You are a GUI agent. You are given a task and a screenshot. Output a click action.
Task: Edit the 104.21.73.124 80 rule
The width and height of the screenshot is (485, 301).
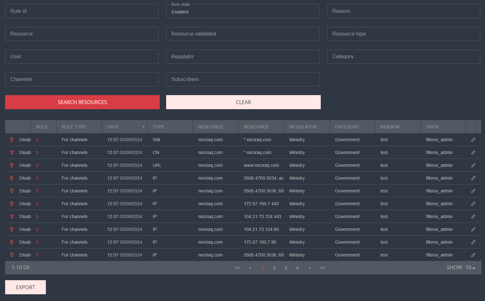point(473,229)
